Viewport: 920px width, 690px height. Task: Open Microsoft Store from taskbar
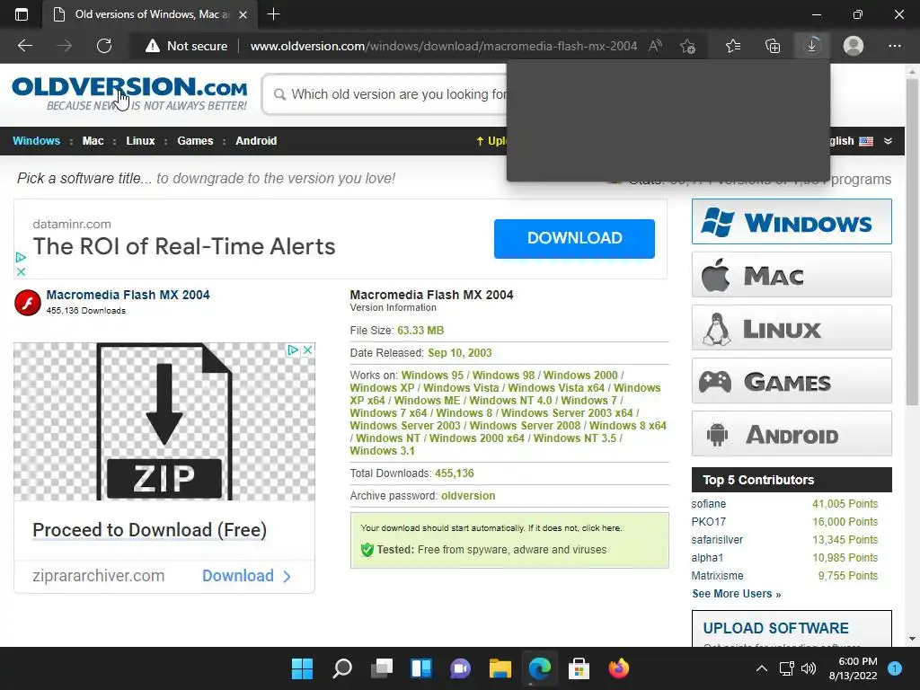click(x=579, y=668)
